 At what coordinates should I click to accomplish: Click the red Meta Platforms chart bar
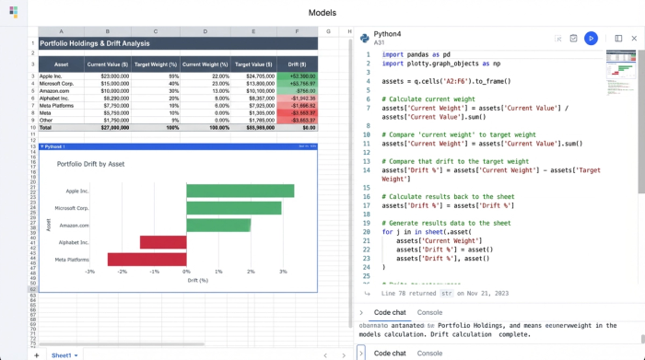(147, 260)
